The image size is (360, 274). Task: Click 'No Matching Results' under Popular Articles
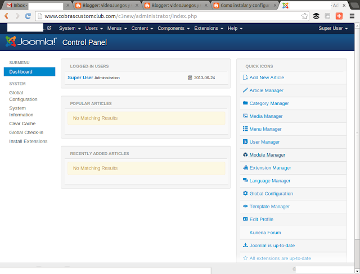coord(95,118)
